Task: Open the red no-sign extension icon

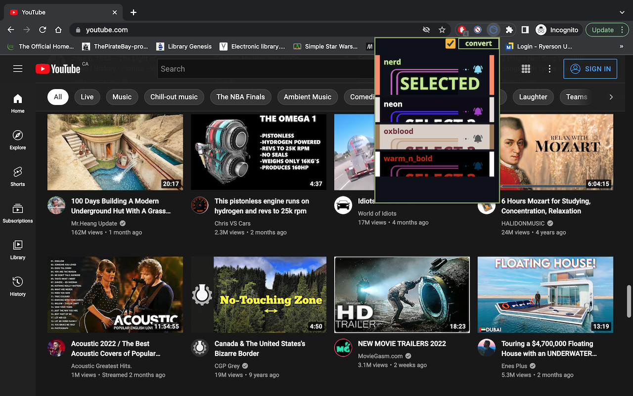Action: tap(478, 30)
